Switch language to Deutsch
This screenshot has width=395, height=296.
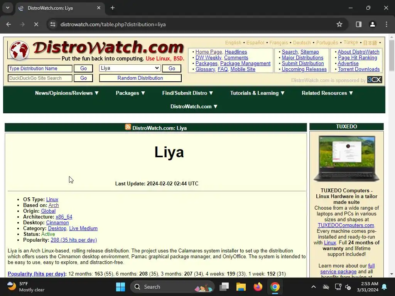302,42
